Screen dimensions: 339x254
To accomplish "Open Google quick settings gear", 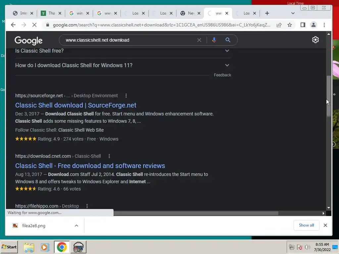I will tap(315, 40).
